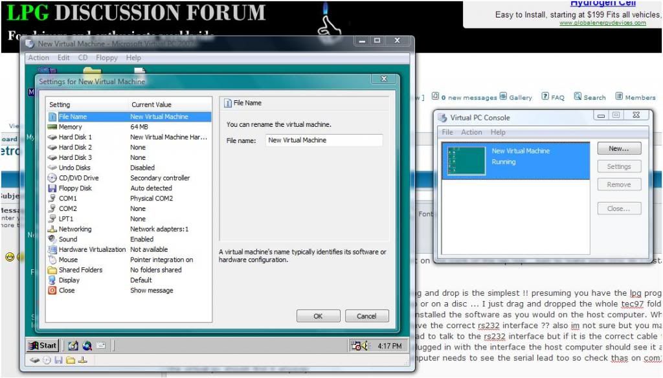Launch Outlook Express from guest quick launch
Screen dimensions: 663x378
101,346
